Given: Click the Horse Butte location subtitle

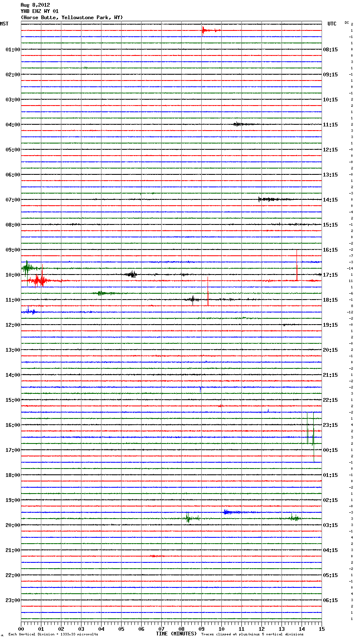Looking at the screenshot, I should [71, 18].
